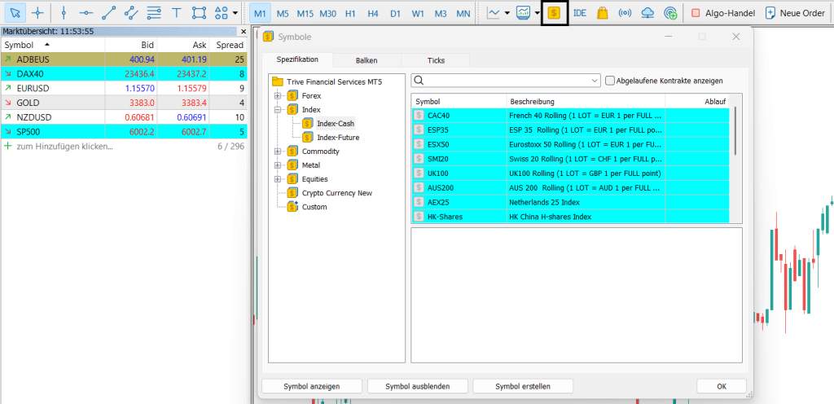Screen dimensions: 834x404
Task: Close the Marktübersicht panel
Action: (244, 32)
